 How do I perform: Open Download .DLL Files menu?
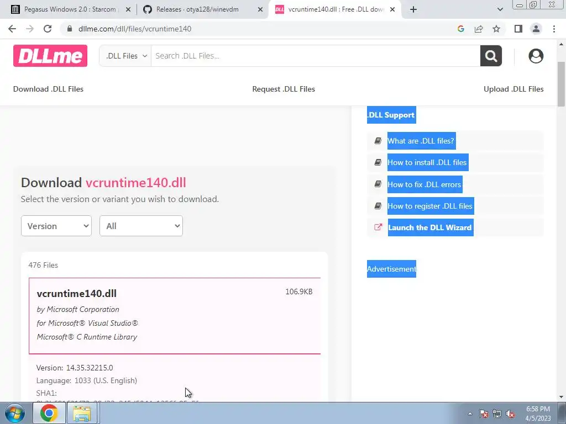point(49,89)
